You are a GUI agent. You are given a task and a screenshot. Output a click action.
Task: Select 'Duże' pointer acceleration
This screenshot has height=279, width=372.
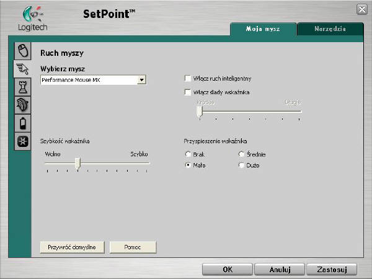241,165
